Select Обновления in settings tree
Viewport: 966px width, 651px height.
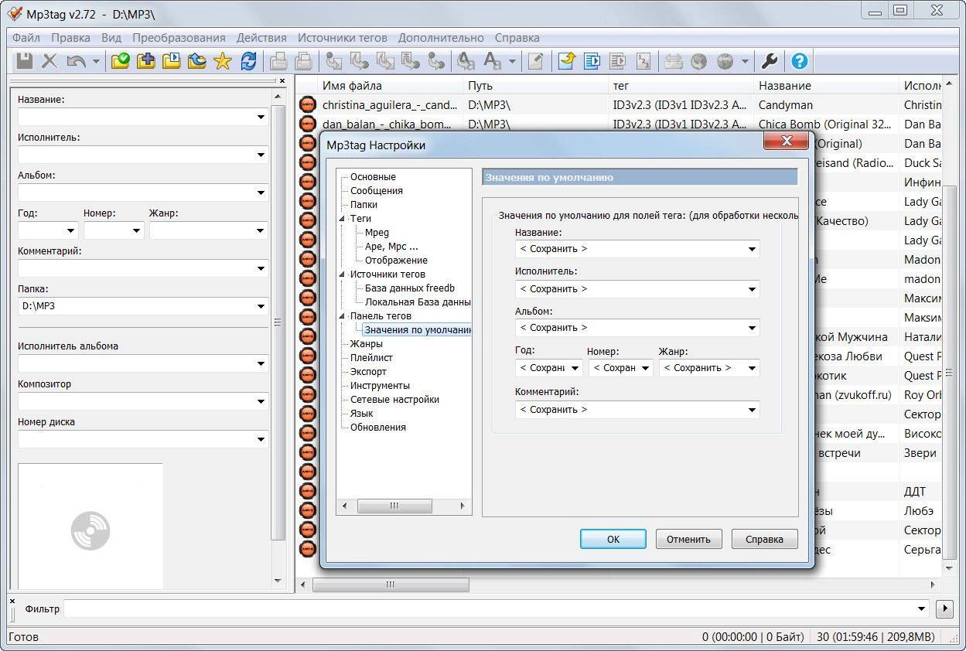tap(377, 427)
